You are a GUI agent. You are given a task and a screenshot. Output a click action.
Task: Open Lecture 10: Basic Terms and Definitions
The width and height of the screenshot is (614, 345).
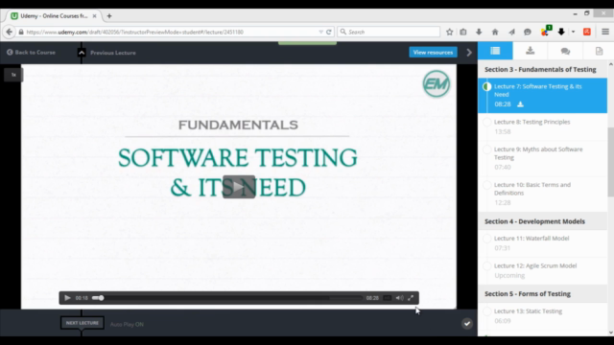click(542, 194)
